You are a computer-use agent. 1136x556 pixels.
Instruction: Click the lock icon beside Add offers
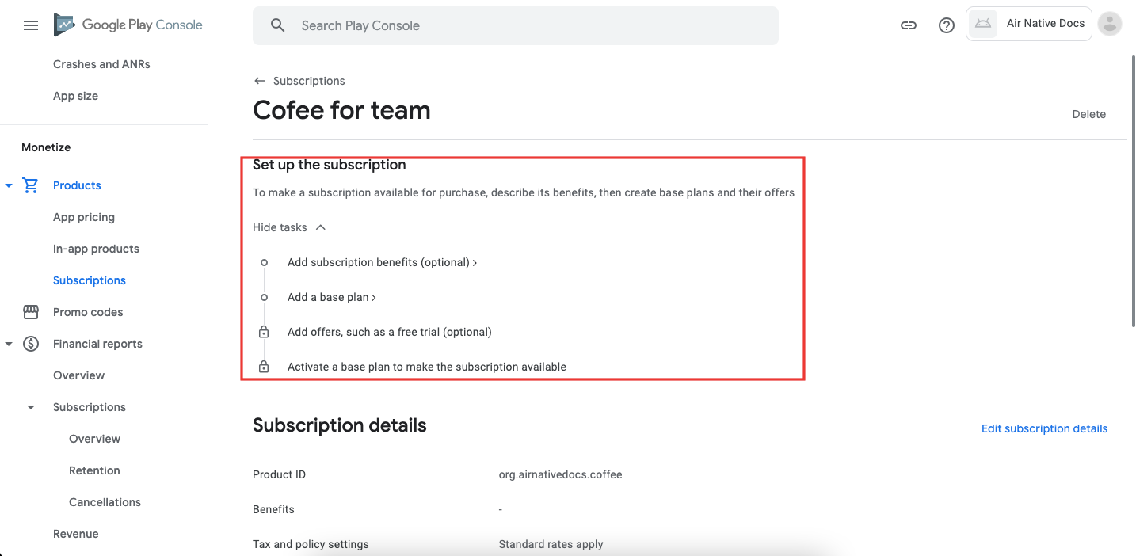coord(265,332)
